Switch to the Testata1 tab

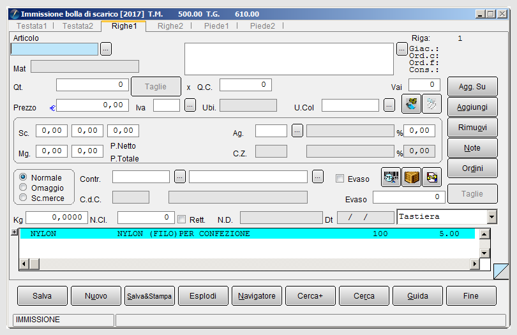32,26
